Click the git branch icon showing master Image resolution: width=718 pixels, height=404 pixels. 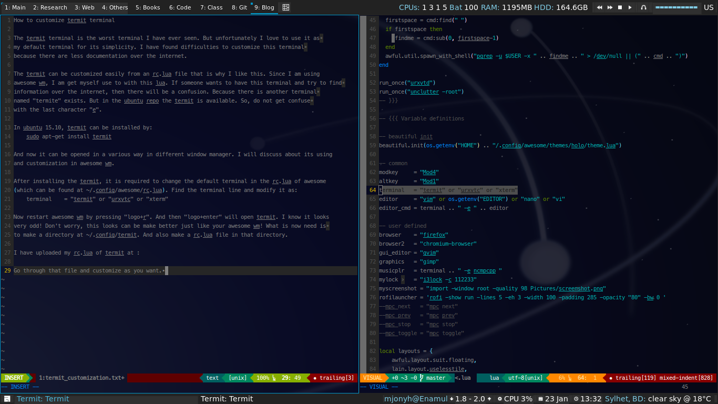click(422, 378)
